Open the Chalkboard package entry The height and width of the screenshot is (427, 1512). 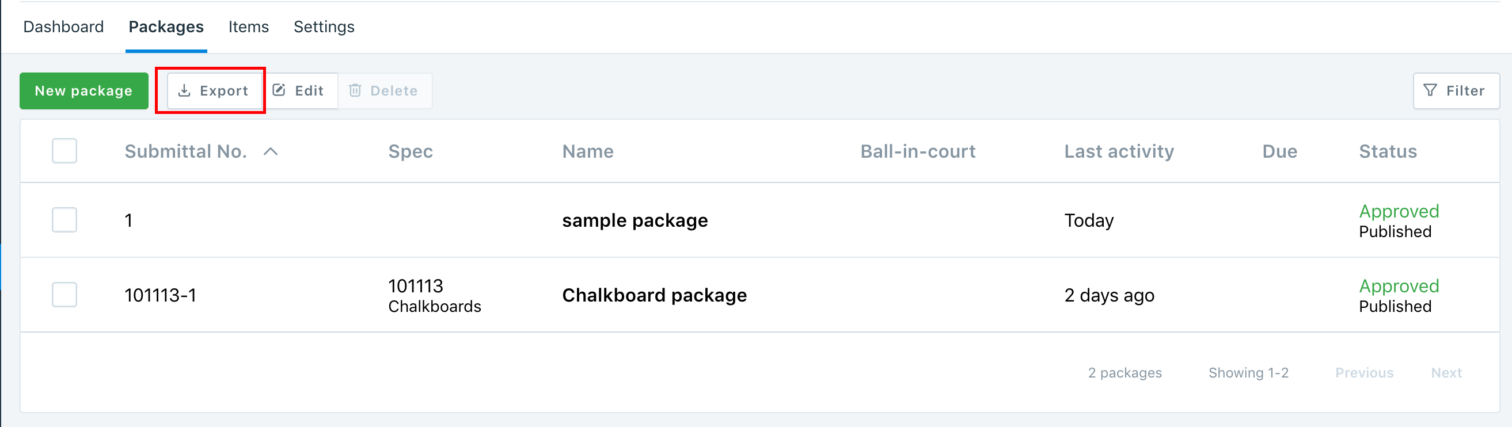pyautogui.click(x=655, y=295)
